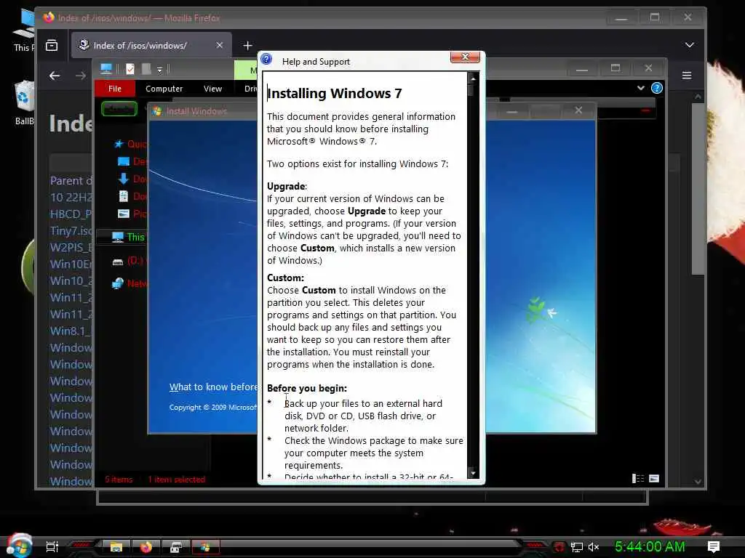Select Downloads in Explorer navigation pane
This screenshot has width=745, height=558.
[x=132, y=179]
